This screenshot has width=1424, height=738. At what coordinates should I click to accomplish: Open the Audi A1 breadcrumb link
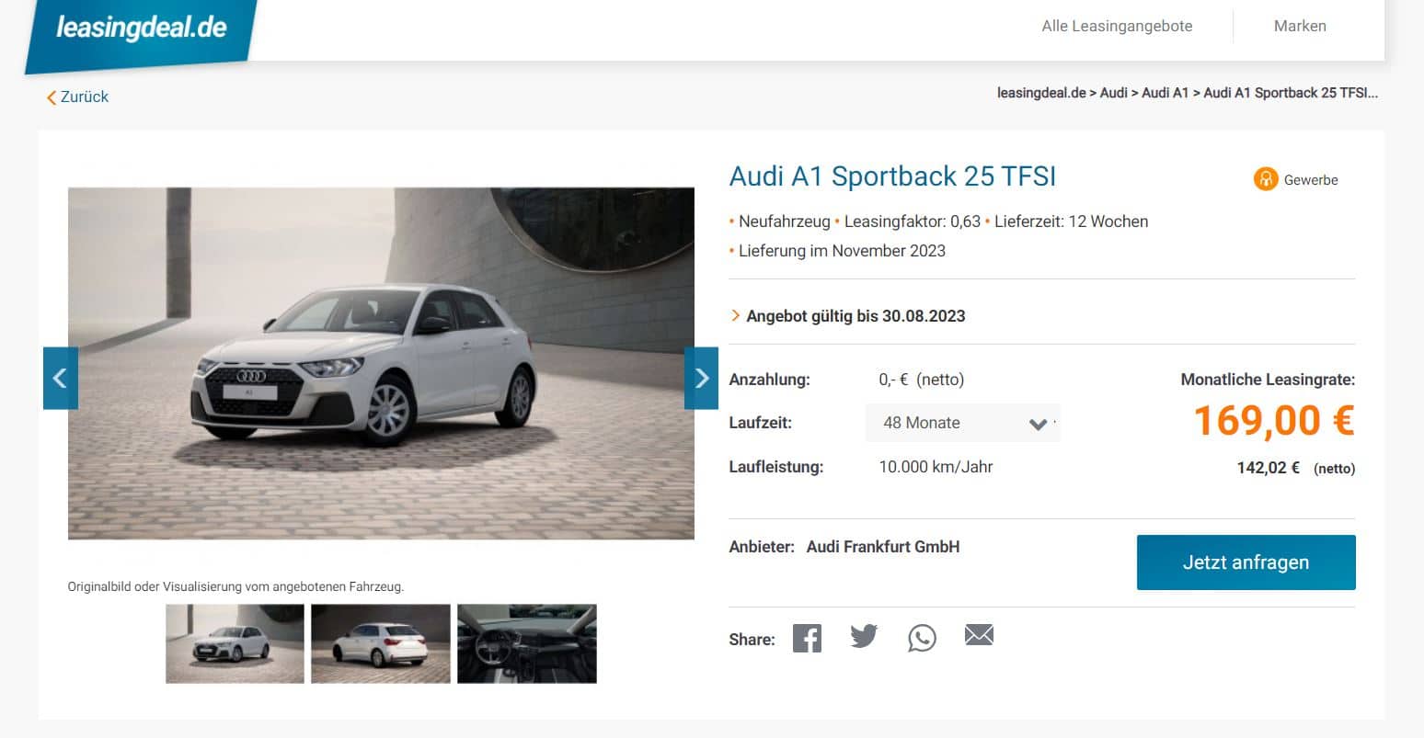(x=1165, y=93)
